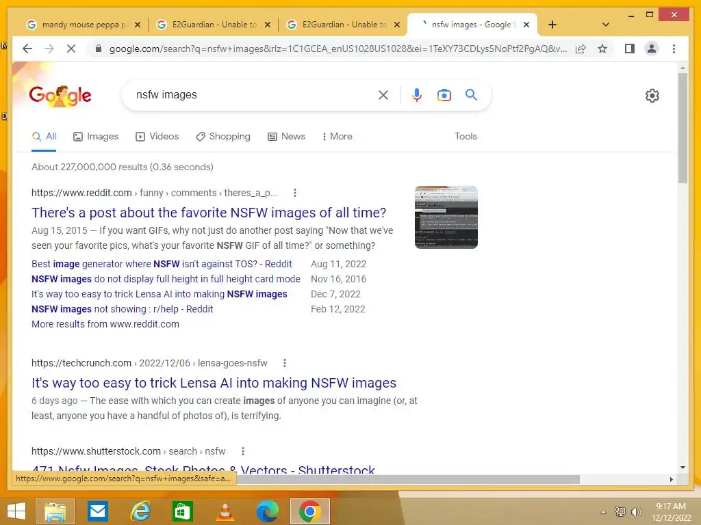701x525 pixels.
Task: Click the scroll down arrow
Action: point(683,468)
